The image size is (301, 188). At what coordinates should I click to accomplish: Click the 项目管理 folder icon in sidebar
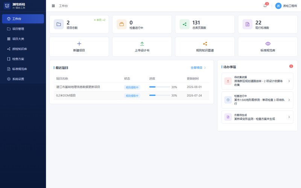pyautogui.click(x=9, y=29)
